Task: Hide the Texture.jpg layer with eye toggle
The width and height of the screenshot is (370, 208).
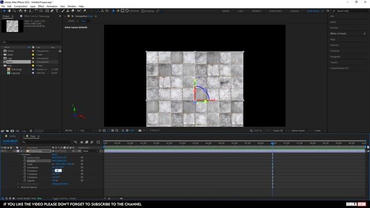Action: click(2, 151)
